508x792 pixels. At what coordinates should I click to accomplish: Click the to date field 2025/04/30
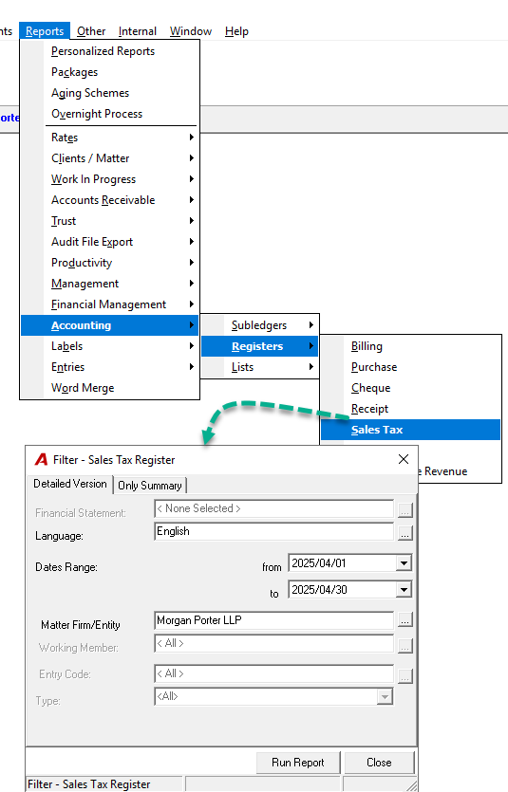(x=342, y=589)
